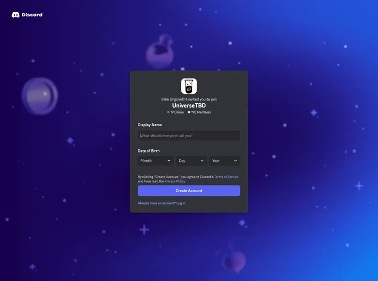Open the Day dropdown

click(191, 161)
